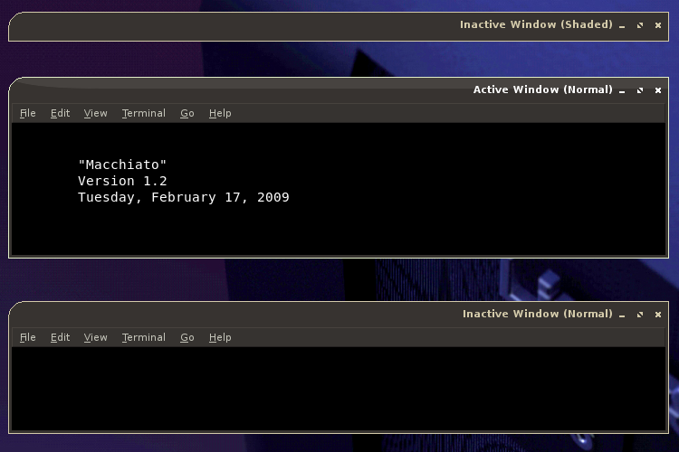679x452 pixels.
Task: Open Help menu in Active Window
Action: click(220, 113)
